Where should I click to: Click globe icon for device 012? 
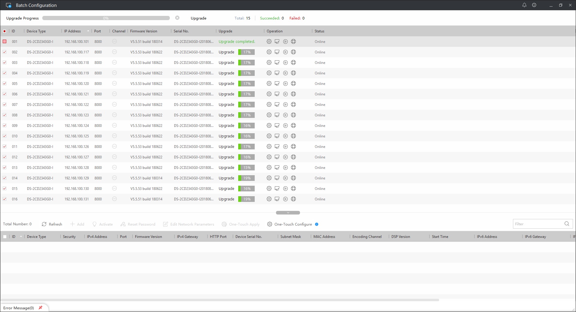click(293, 157)
